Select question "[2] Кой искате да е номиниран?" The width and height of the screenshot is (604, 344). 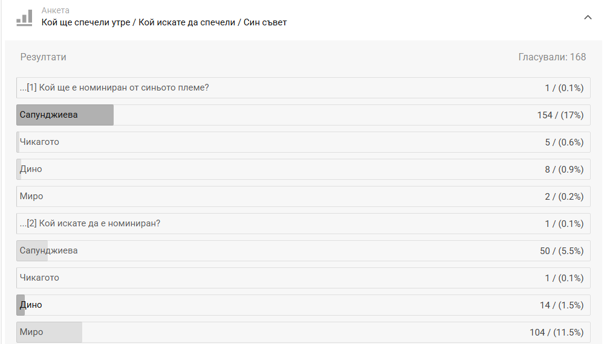pyautogui.click(x=90, y=224)
